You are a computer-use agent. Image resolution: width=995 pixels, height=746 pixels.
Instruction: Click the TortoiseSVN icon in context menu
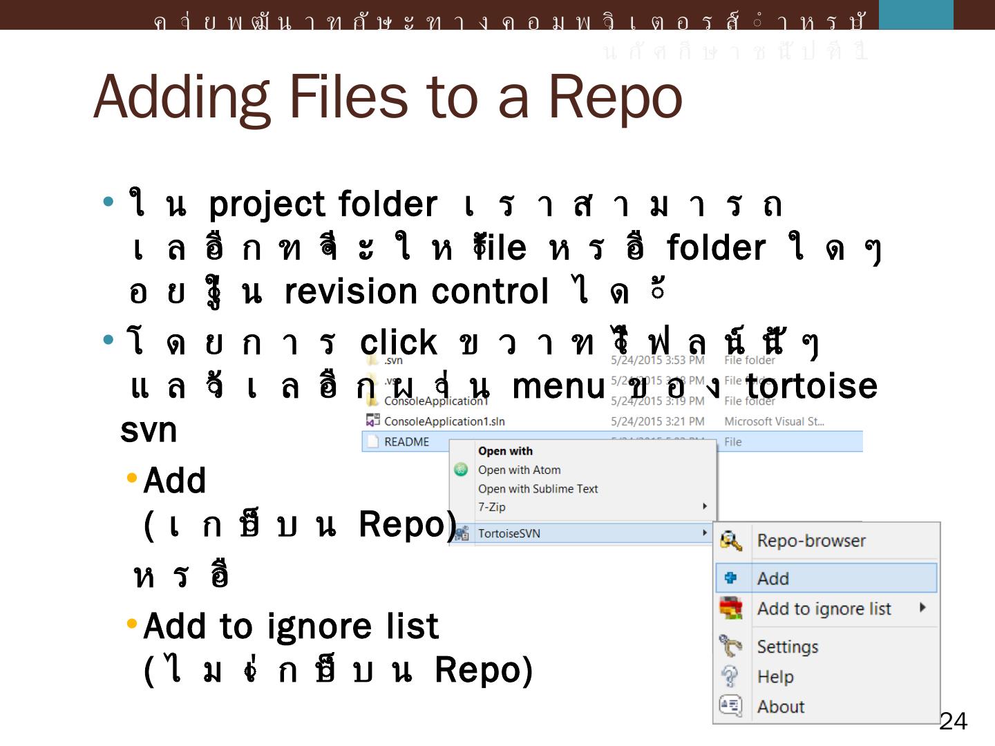pyautogui.click(x=462, y=533)
